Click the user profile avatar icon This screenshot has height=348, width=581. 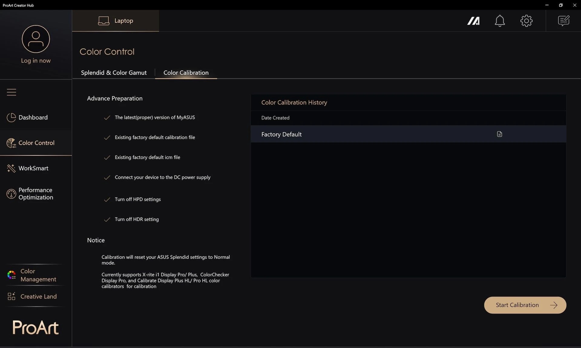pyautogui.click(x=36, y=39)
